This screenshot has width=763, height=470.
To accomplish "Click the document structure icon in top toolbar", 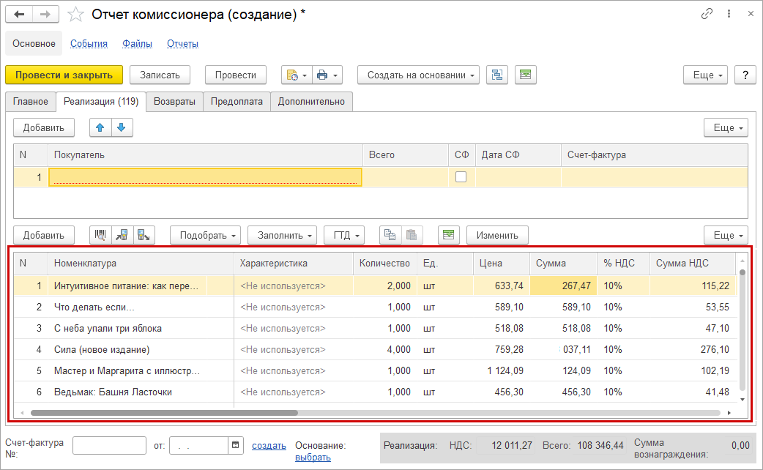I will coord(497,75).
